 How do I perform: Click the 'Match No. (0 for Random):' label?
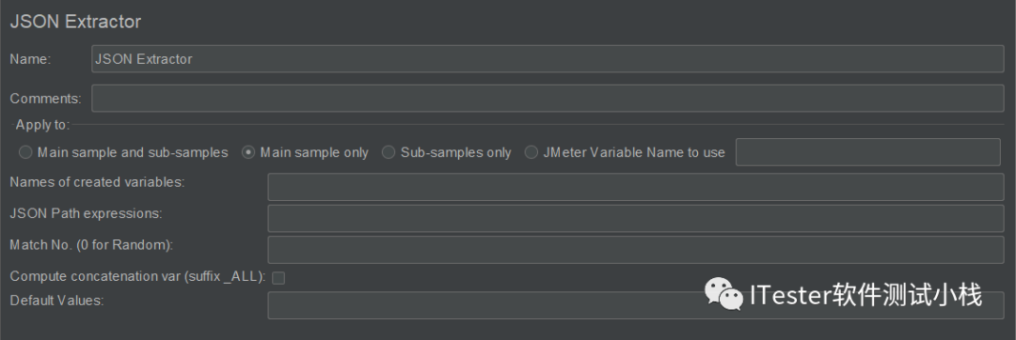pos(91,245)
